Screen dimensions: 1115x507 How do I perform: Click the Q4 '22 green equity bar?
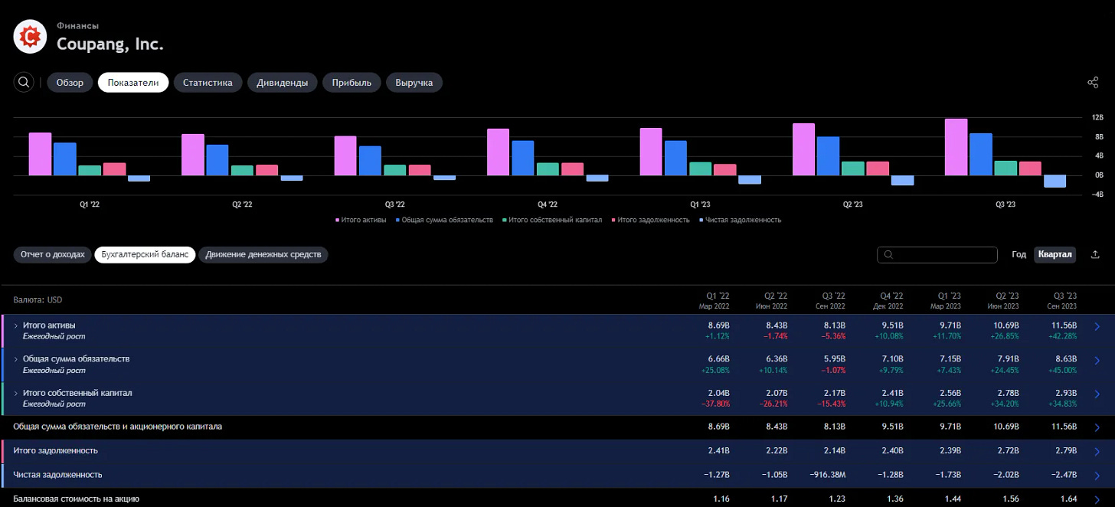[x=548, y=169]
